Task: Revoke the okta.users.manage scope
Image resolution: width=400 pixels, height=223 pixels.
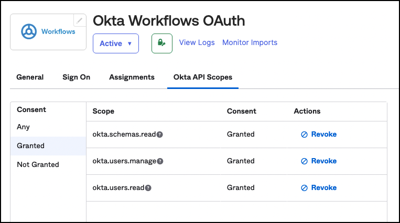Action: tap(319, 161)
